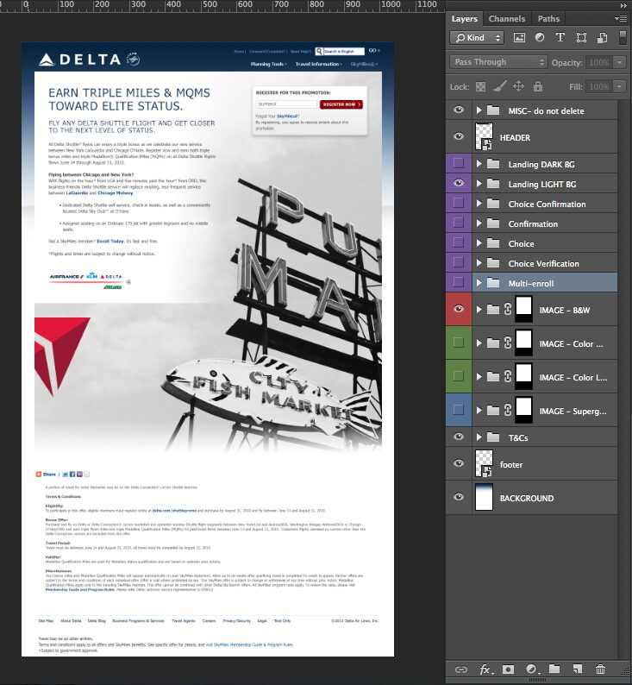Click the Multi-enroll group folder icon

pyautogui.click(x=493, y=283)
